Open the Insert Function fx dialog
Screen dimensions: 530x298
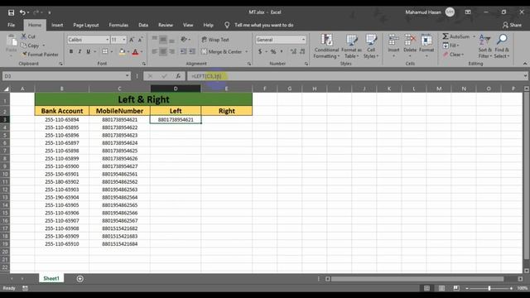tap(178, 76)
